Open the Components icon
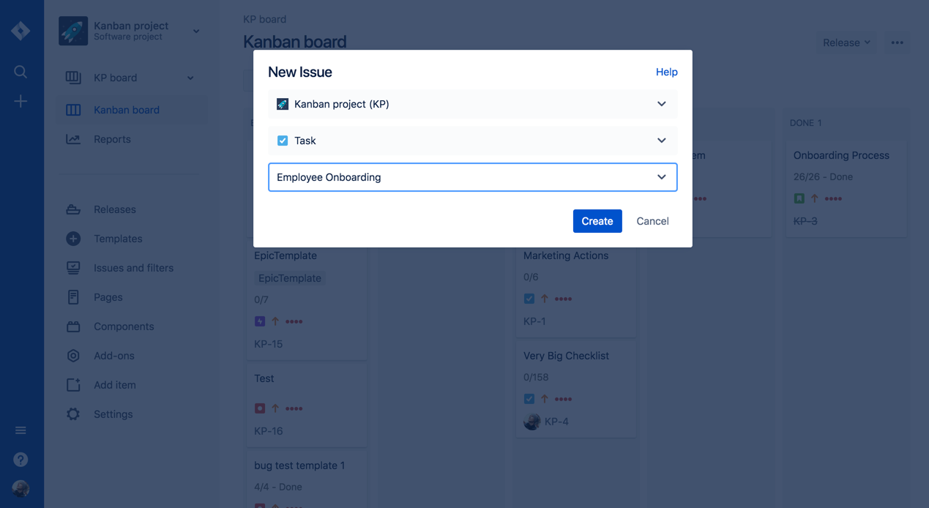The width and height of the screenshot is (929, 508). pyautogui.click(x=73, y=326)
